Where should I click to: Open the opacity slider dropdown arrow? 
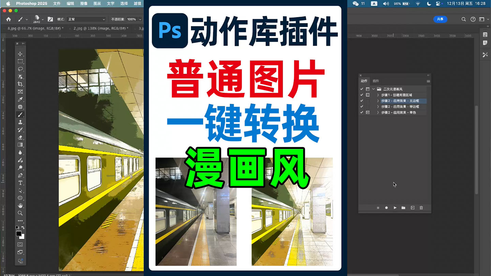pyautogui.click(x=140, y=19)
